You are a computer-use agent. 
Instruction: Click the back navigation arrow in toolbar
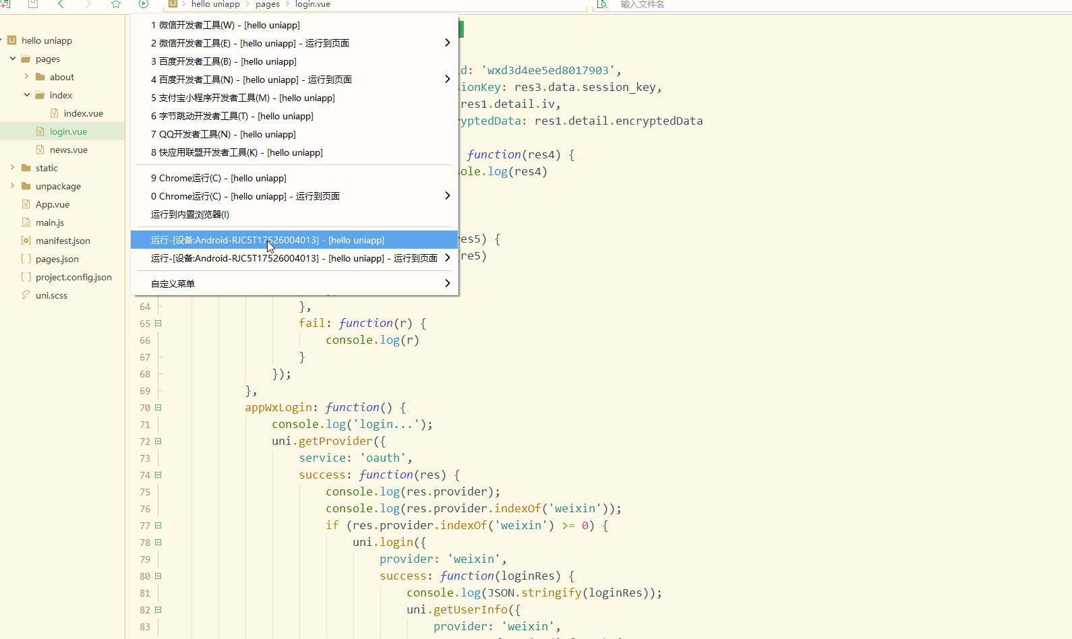pyautogui.click(x=61, y=4)
